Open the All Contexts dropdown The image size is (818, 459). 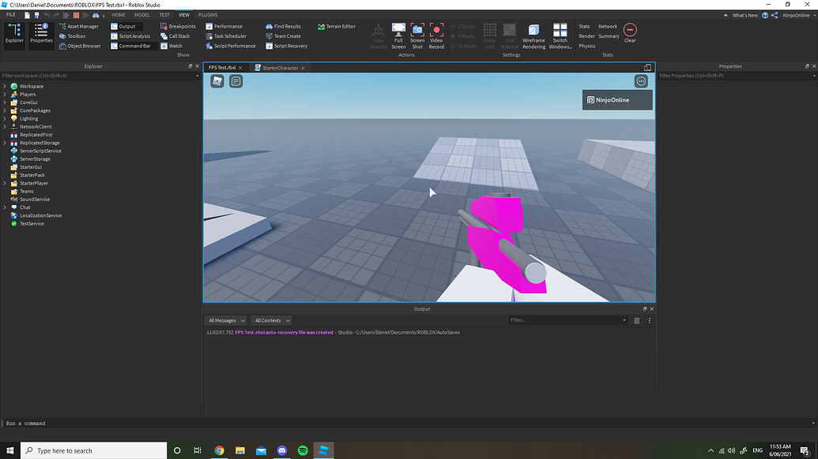coord(271,320)
